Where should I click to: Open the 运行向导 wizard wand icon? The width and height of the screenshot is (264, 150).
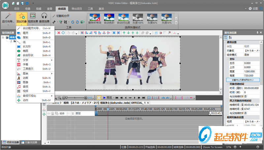click(x=8, y=16)
